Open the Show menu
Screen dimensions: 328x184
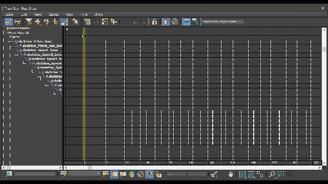click(x=98, y=14)
